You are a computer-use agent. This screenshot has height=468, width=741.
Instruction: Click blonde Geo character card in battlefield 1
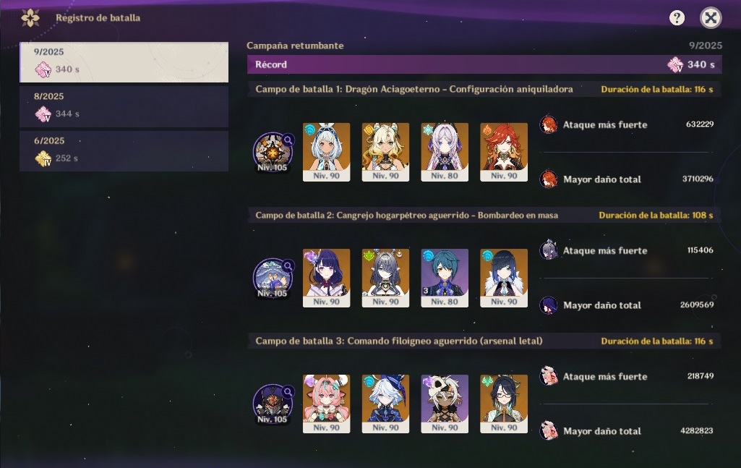(x=385, y=152)
